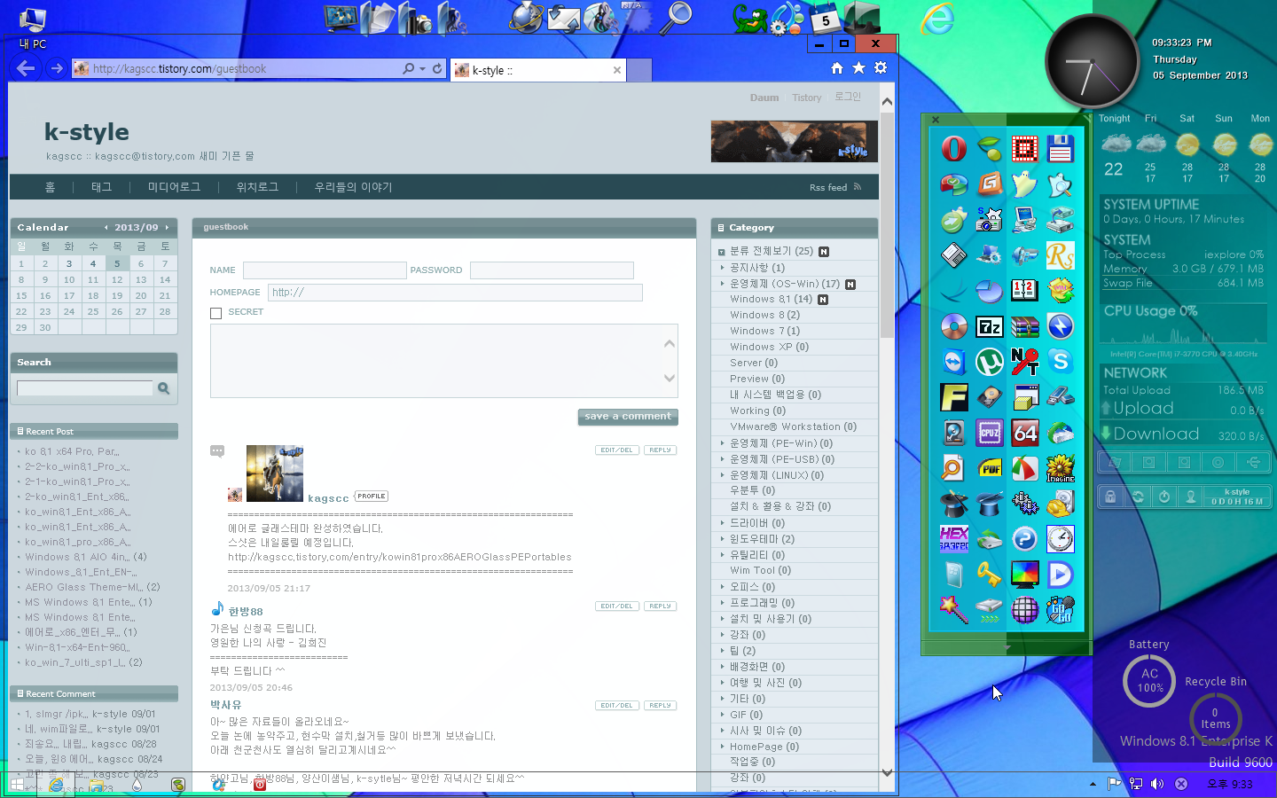Go to next month in Calendar
The image size is (1277, 798).
(167, 228)
